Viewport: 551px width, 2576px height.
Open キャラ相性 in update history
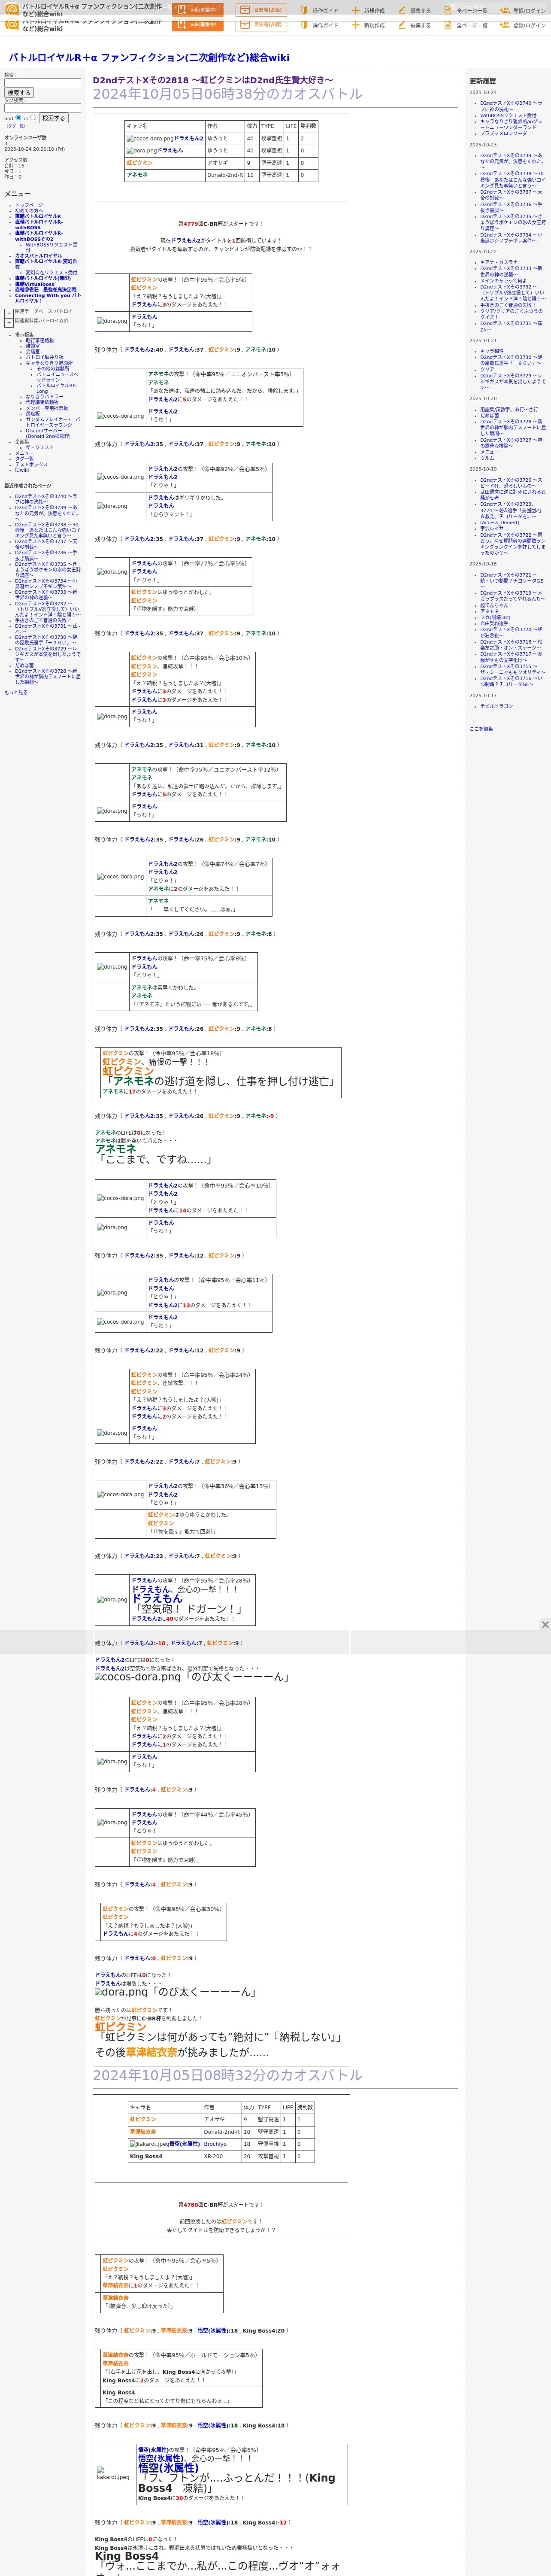pos(492,351)
